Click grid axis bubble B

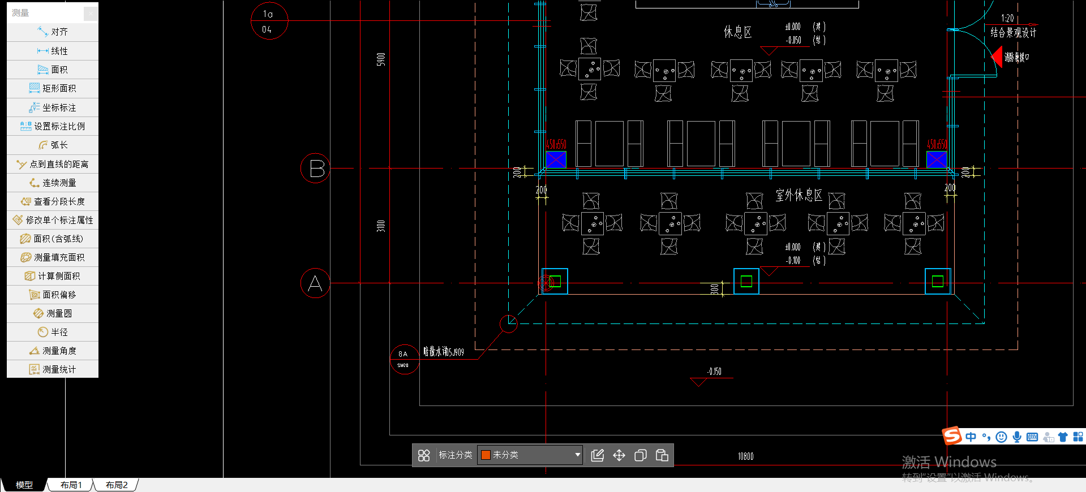tap(315, 169)
